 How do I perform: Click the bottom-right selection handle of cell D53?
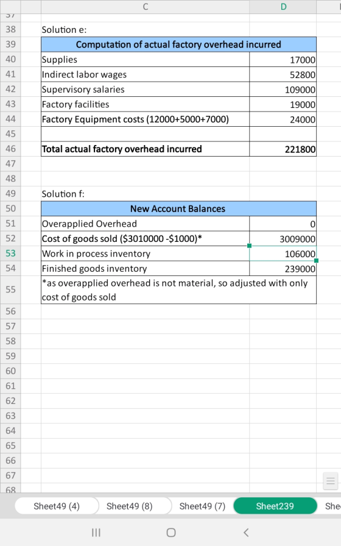[x=316, y=260]
